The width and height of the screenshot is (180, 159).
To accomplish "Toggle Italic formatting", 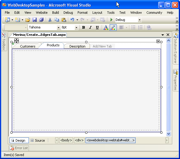I will click(90, 27).
